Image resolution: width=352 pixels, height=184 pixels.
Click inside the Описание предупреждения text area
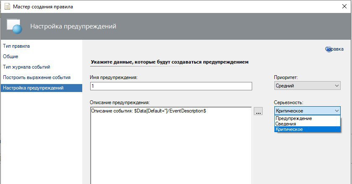tap(171, 146)
